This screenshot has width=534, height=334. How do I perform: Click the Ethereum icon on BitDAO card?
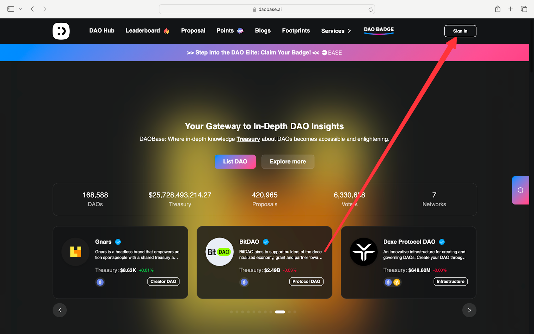[x=244, y=282]
